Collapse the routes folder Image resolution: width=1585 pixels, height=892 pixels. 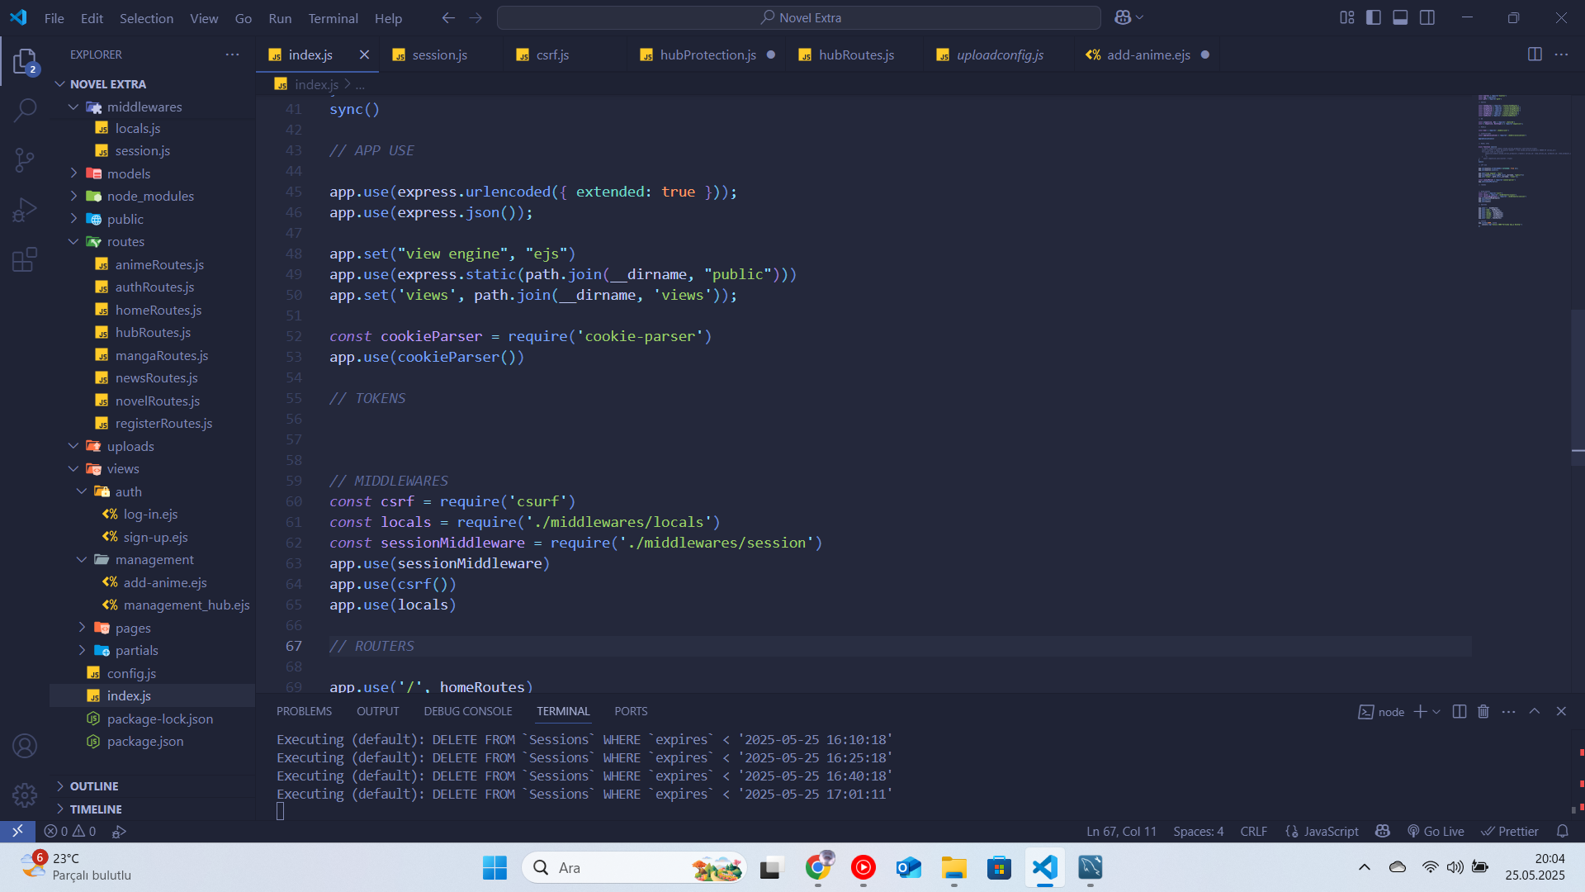125,242
